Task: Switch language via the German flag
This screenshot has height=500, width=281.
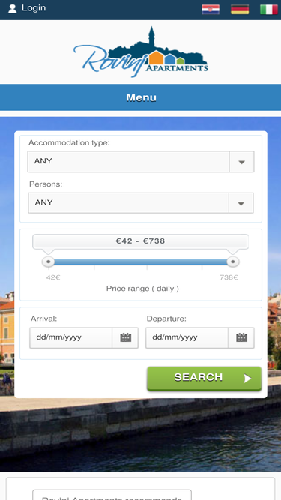Action: point(240,10)
